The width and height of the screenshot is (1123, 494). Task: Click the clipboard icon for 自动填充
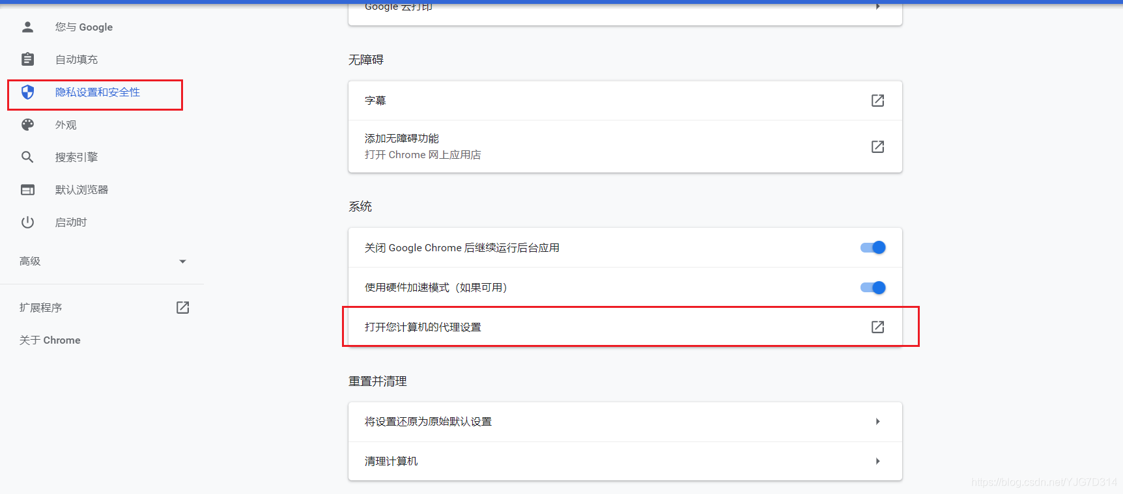point(27,59)
